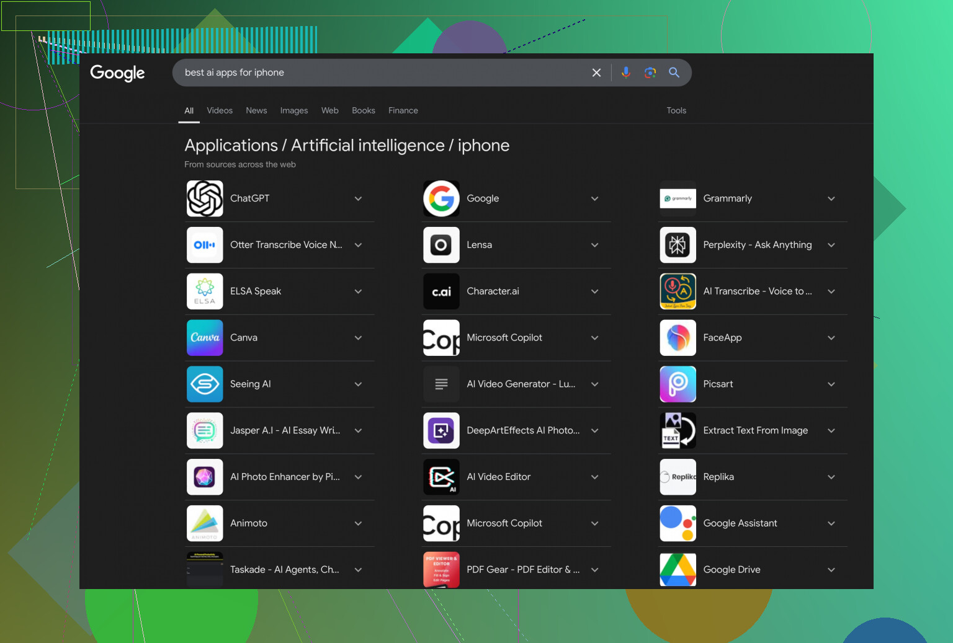
Task: Select the Canva app icon
Action: click(205, 338)
